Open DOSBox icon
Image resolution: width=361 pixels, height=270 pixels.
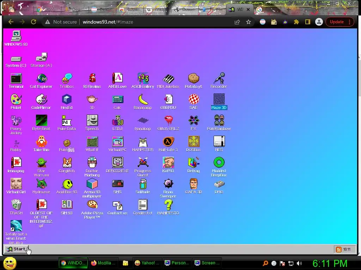[x=194, y=144]
